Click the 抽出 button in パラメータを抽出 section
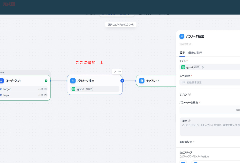This screenshot has height=164, width=240. [x=237, y=110]
